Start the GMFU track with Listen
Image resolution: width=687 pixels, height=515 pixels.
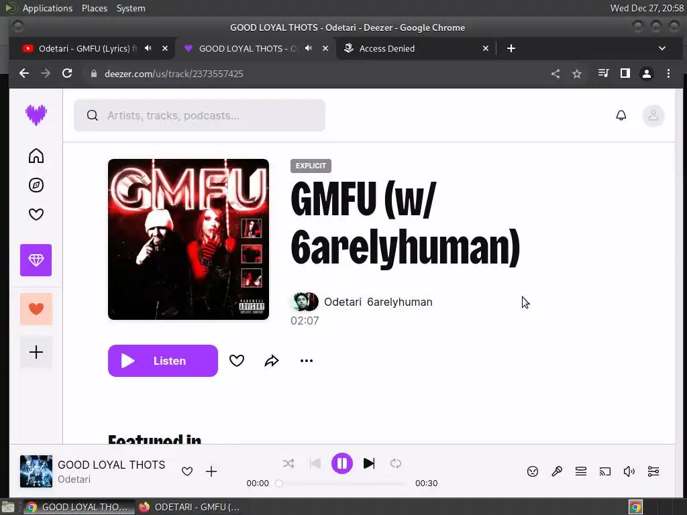coord(162,361)
